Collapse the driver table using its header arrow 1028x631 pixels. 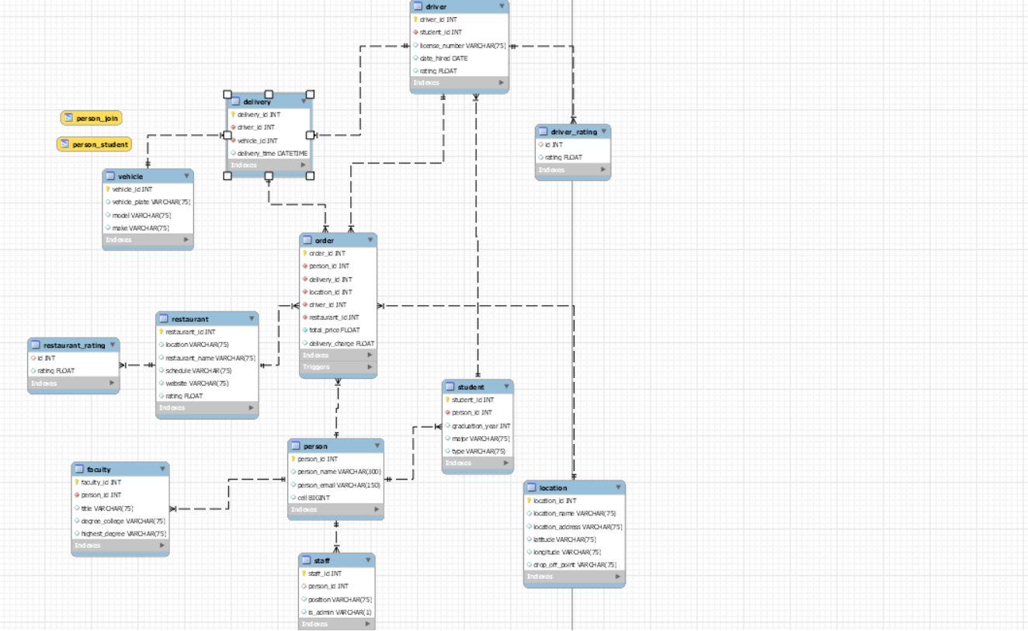click(503, 7)
